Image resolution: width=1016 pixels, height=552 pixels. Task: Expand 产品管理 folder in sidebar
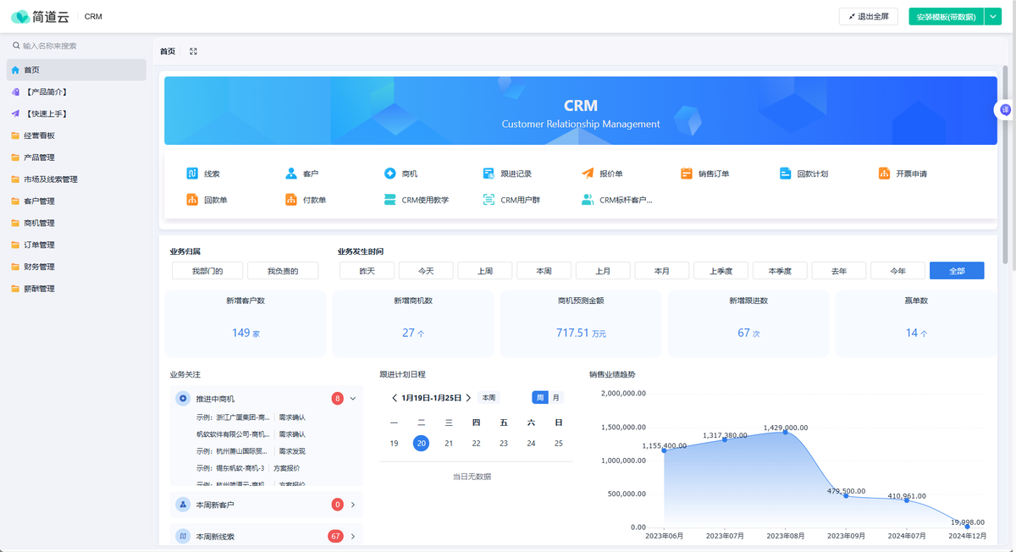[x=76, y=157]
